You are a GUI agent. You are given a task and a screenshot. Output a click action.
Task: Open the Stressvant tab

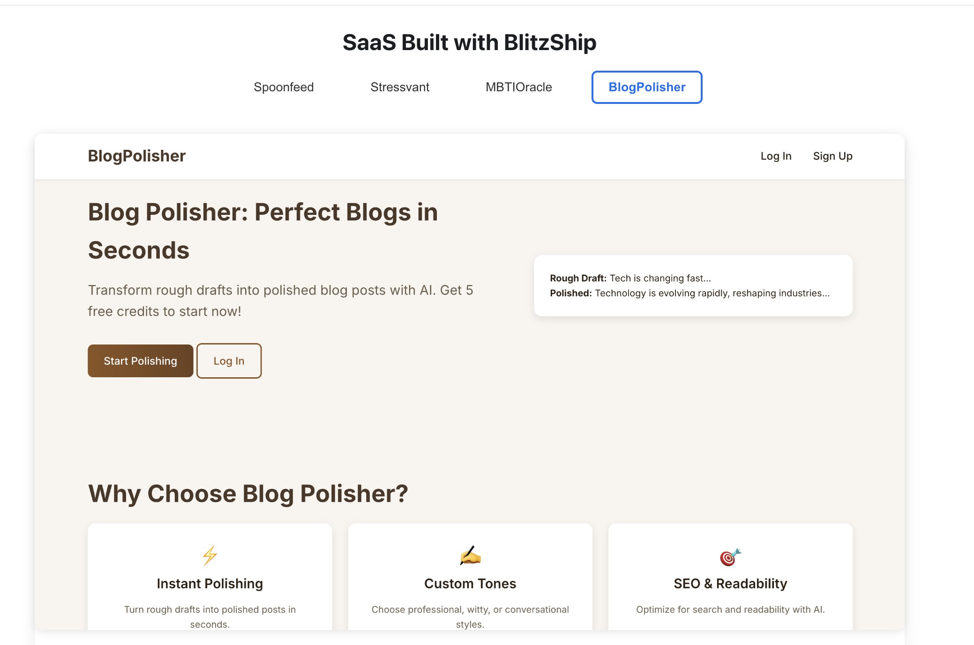[x=399, y=87]
